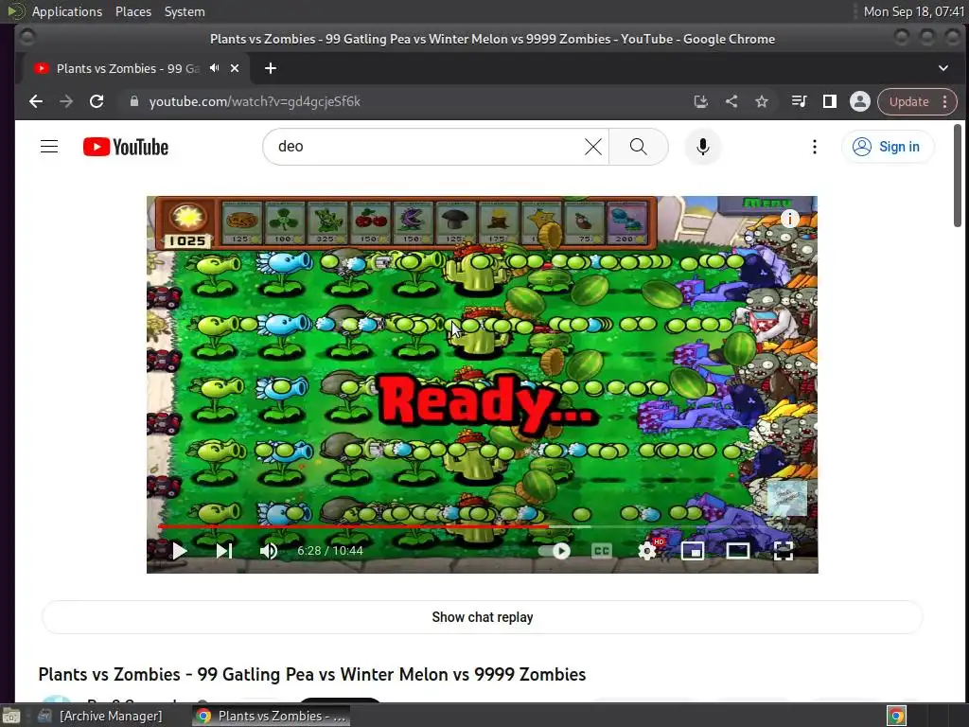Enable miniplayer mode icon
The width and height of the screenshot is (969, 727).
click(x=692, y=550)
